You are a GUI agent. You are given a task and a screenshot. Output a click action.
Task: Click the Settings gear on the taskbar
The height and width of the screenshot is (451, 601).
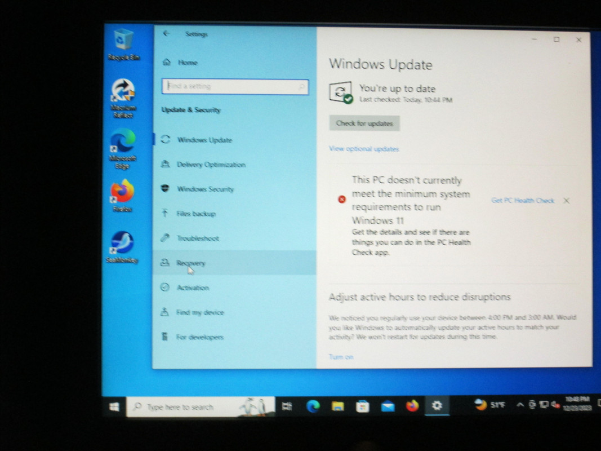pos(437,405)
